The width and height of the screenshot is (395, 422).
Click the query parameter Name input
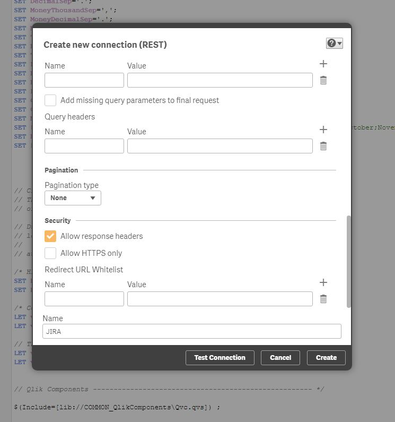pyautogui.click(x=84, y=80)
